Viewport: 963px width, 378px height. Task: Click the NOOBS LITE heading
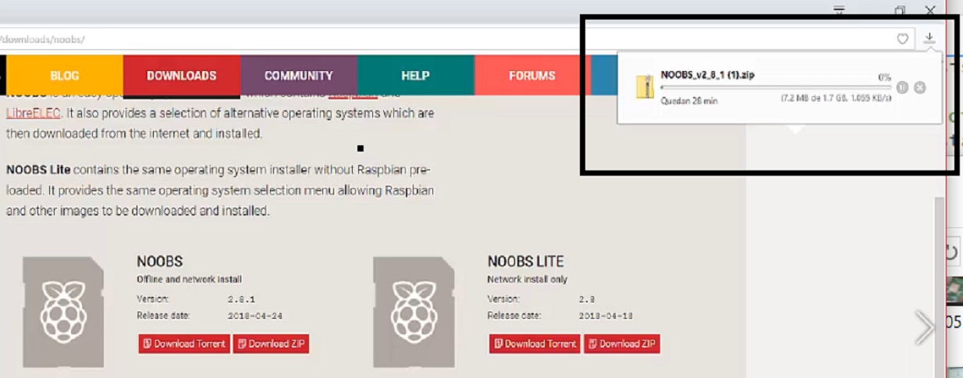pyautogui.click(x=526, y=262)
